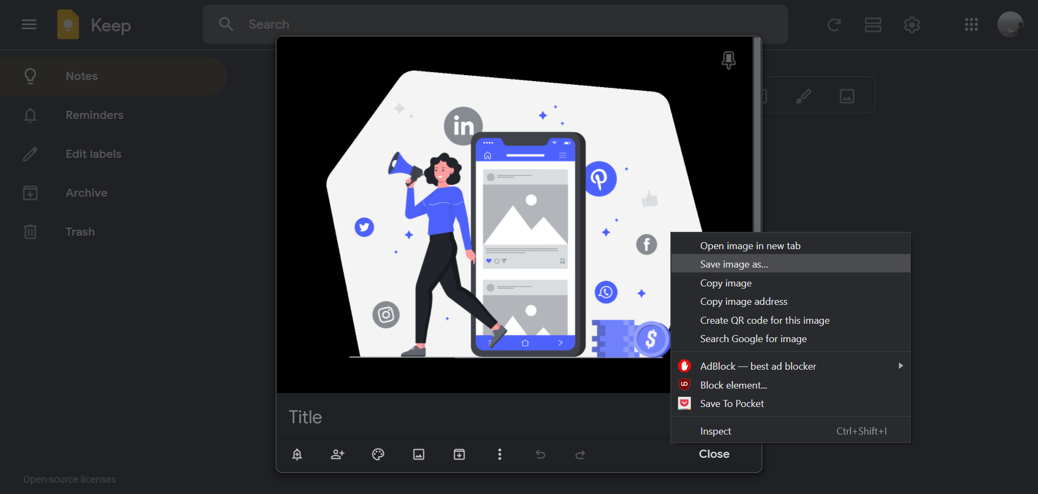Screen dimensions: 1038x494
Task: Click the note dialog scrollbar
Action: pos(757,135)
